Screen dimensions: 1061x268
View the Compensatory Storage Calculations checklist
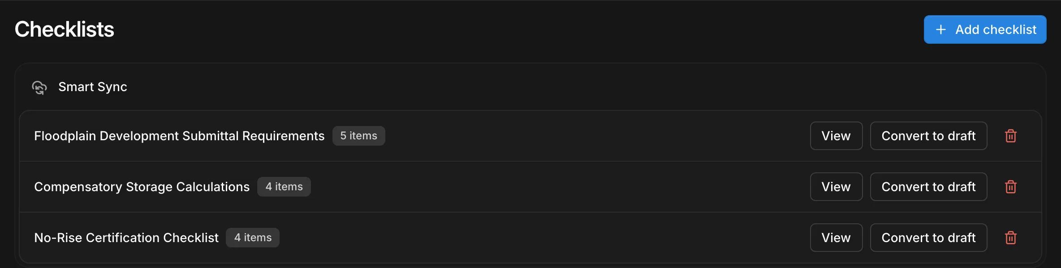[836, 187]
